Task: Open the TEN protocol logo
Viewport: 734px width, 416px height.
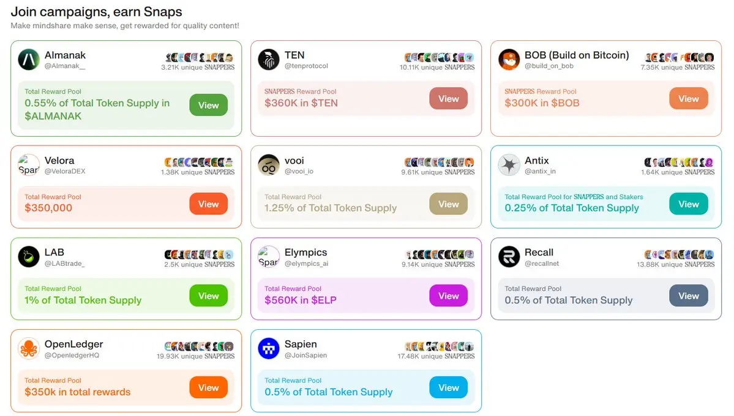Action: (269, 60)
